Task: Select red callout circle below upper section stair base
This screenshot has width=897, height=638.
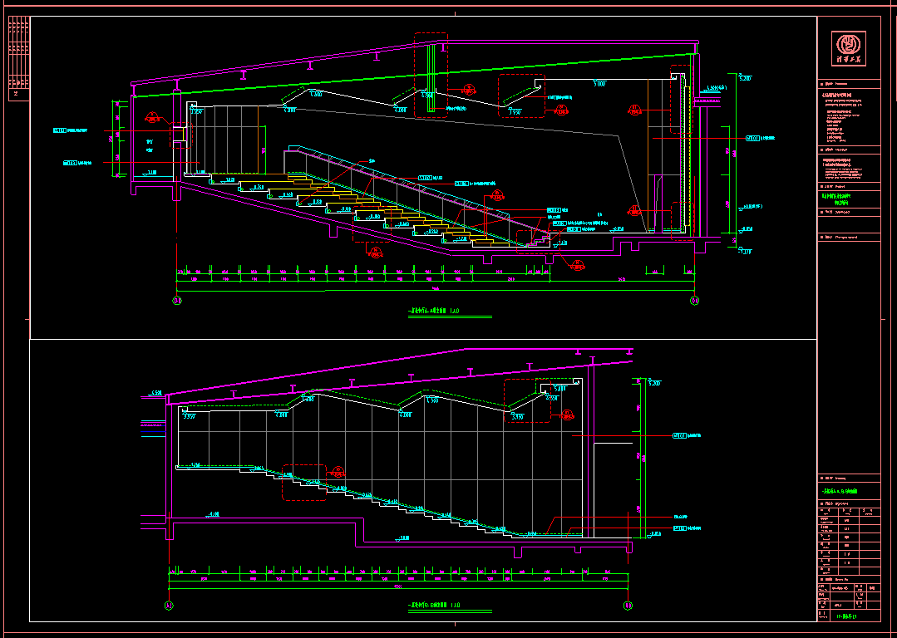Action: 577,264
